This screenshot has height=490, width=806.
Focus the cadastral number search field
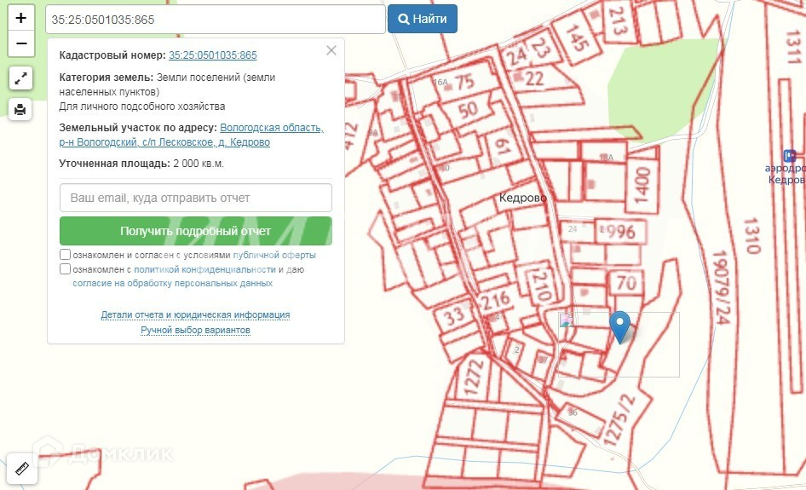click(215, 19)
